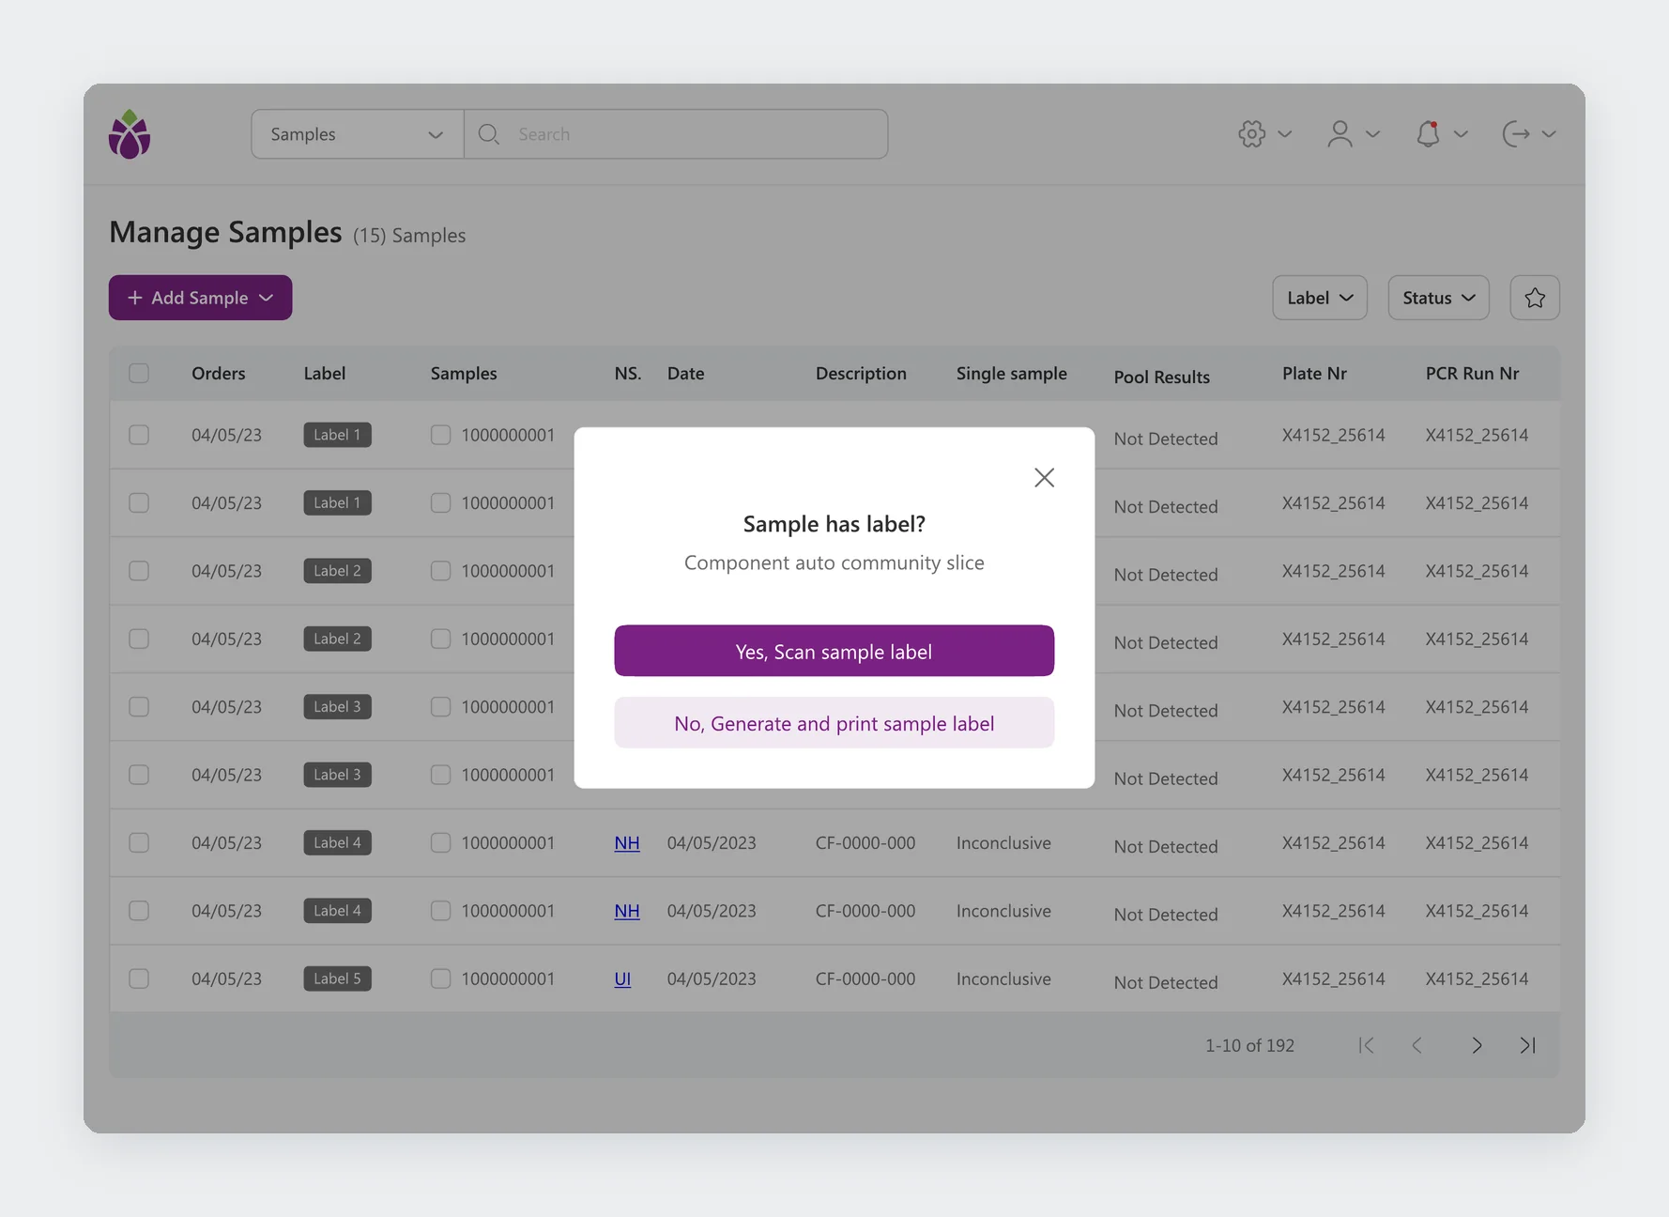
Task: Click the Pool Results column header
Action: 1161,377
